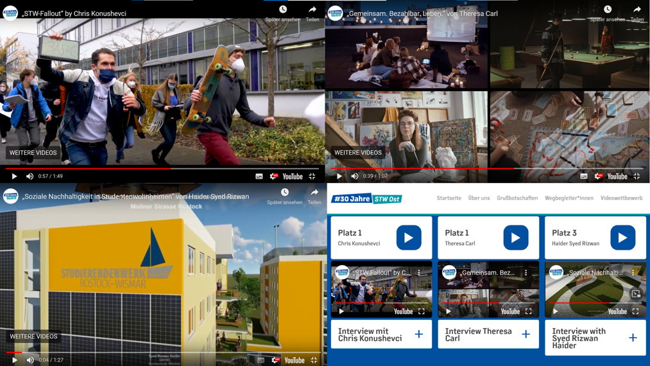The height and width of the screenshot is (366, 650).
Task: Open settings gear in STW-Fallout video
Action: tap(273, 177)
